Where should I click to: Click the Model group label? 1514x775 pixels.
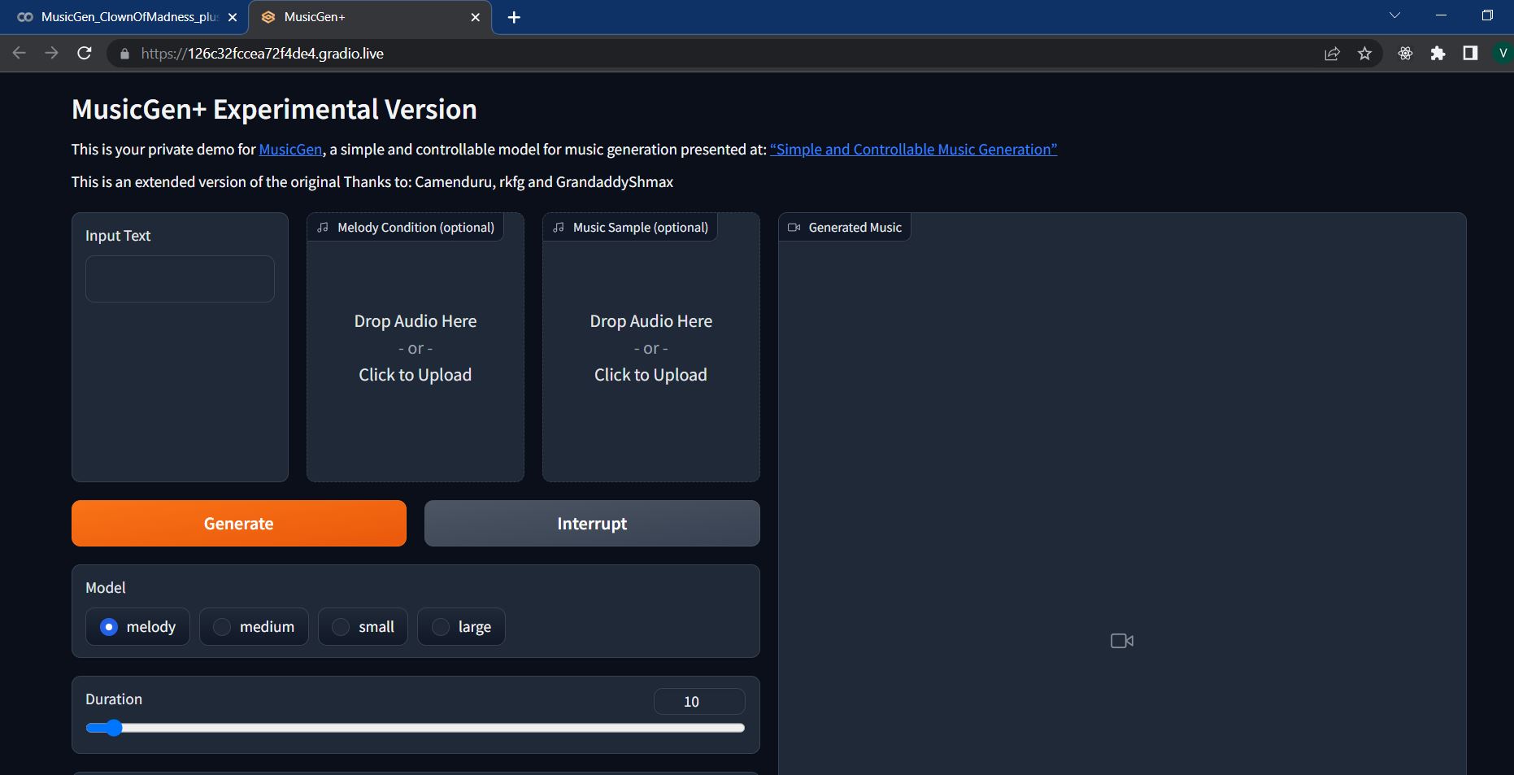click(x=106, y=588)
